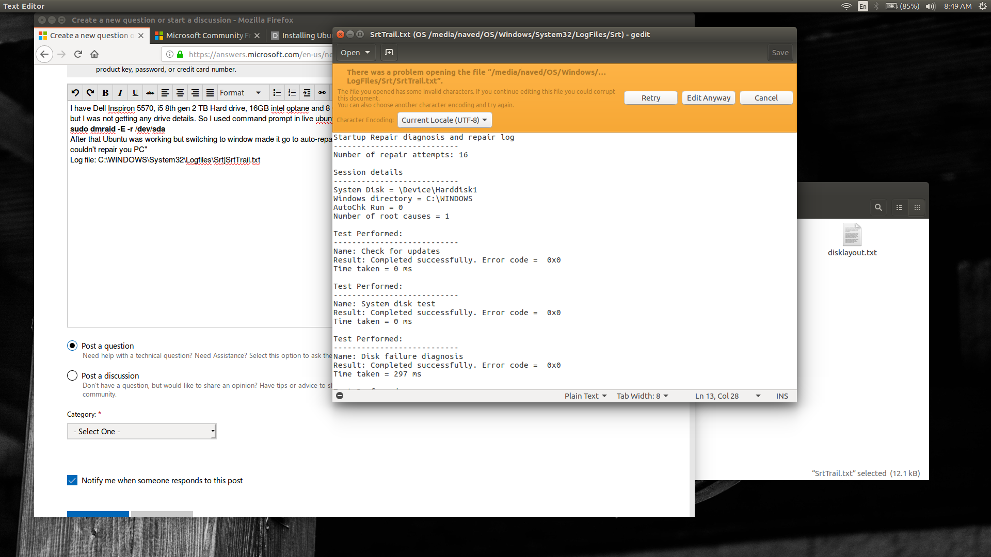The height and width of the screenshot is (557, 991).
Task: Click the 'System Disk = \Device\Harddisk1' line
Action: point(405,190)
